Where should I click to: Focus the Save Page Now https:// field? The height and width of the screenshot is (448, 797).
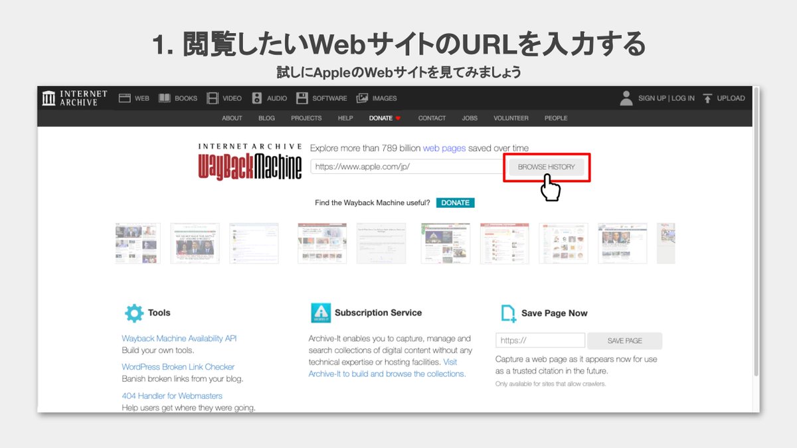pyautogui.click(x=540, y=340)
